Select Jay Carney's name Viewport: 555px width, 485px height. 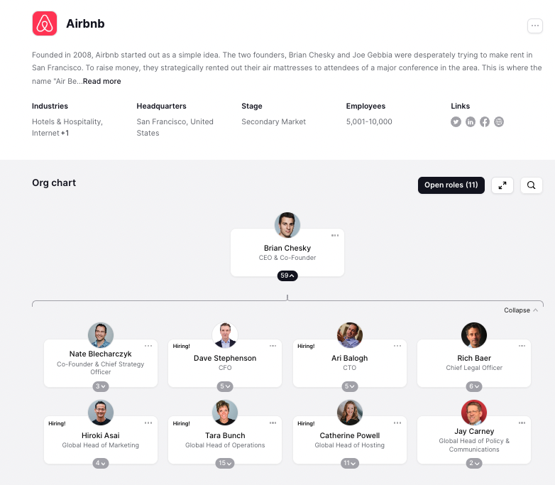coord(474,431)
